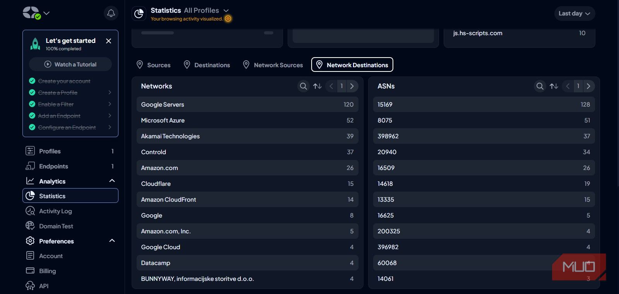Open the notifications bell
The image size is (619, 294).
tap(111, 13)
